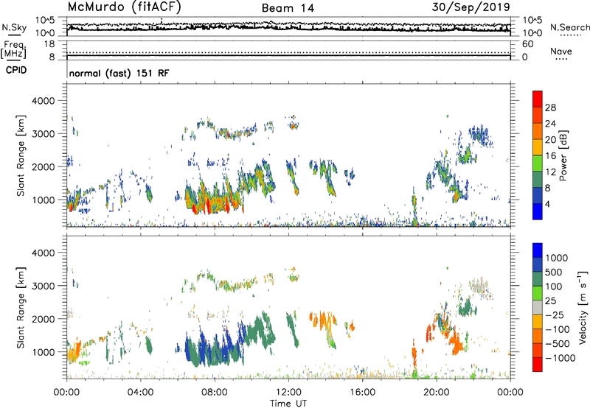Click the Beam 14 label
The width and height of the screenshot is (590, 408).
(288, 8)
